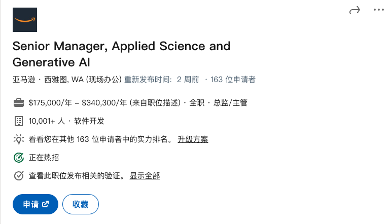Image resolution: width=390 pixels, height=224 pixels.
Task: Open the three-dots more options menu
Action: 378,10
